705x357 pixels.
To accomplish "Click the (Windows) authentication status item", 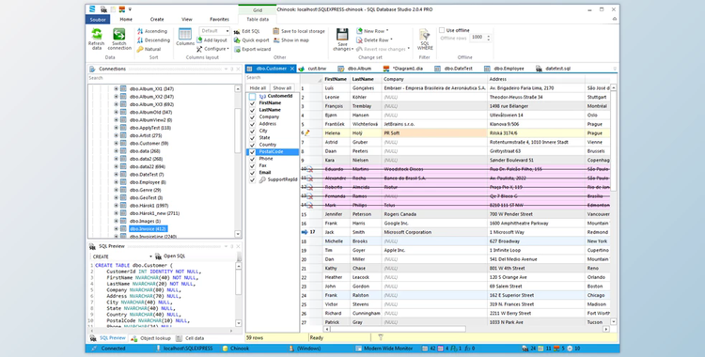I will pos(305,348).
